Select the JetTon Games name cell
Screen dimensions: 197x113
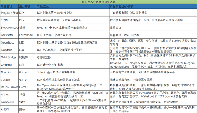click(x=9, y=87)
